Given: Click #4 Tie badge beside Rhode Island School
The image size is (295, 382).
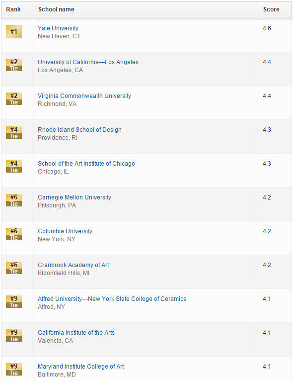Looking at the screenshot, I should pyautogui.click(x=14, y=133).
